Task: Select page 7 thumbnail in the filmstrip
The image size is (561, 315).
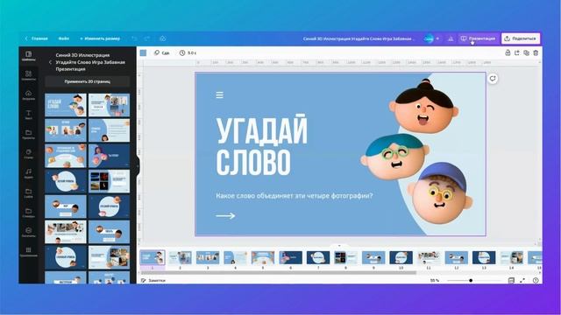Action: (318, 257)
